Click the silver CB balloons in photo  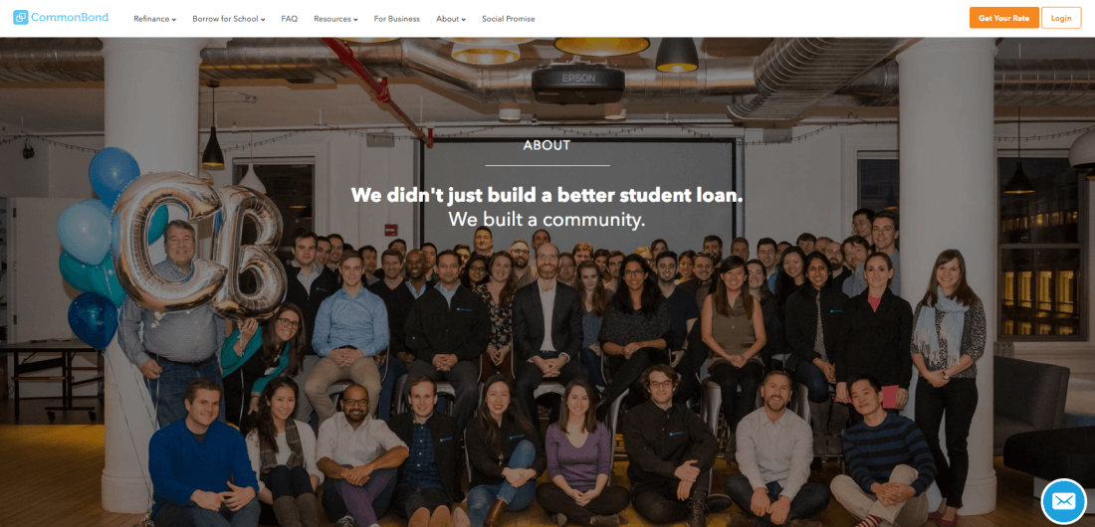point(199,245)
